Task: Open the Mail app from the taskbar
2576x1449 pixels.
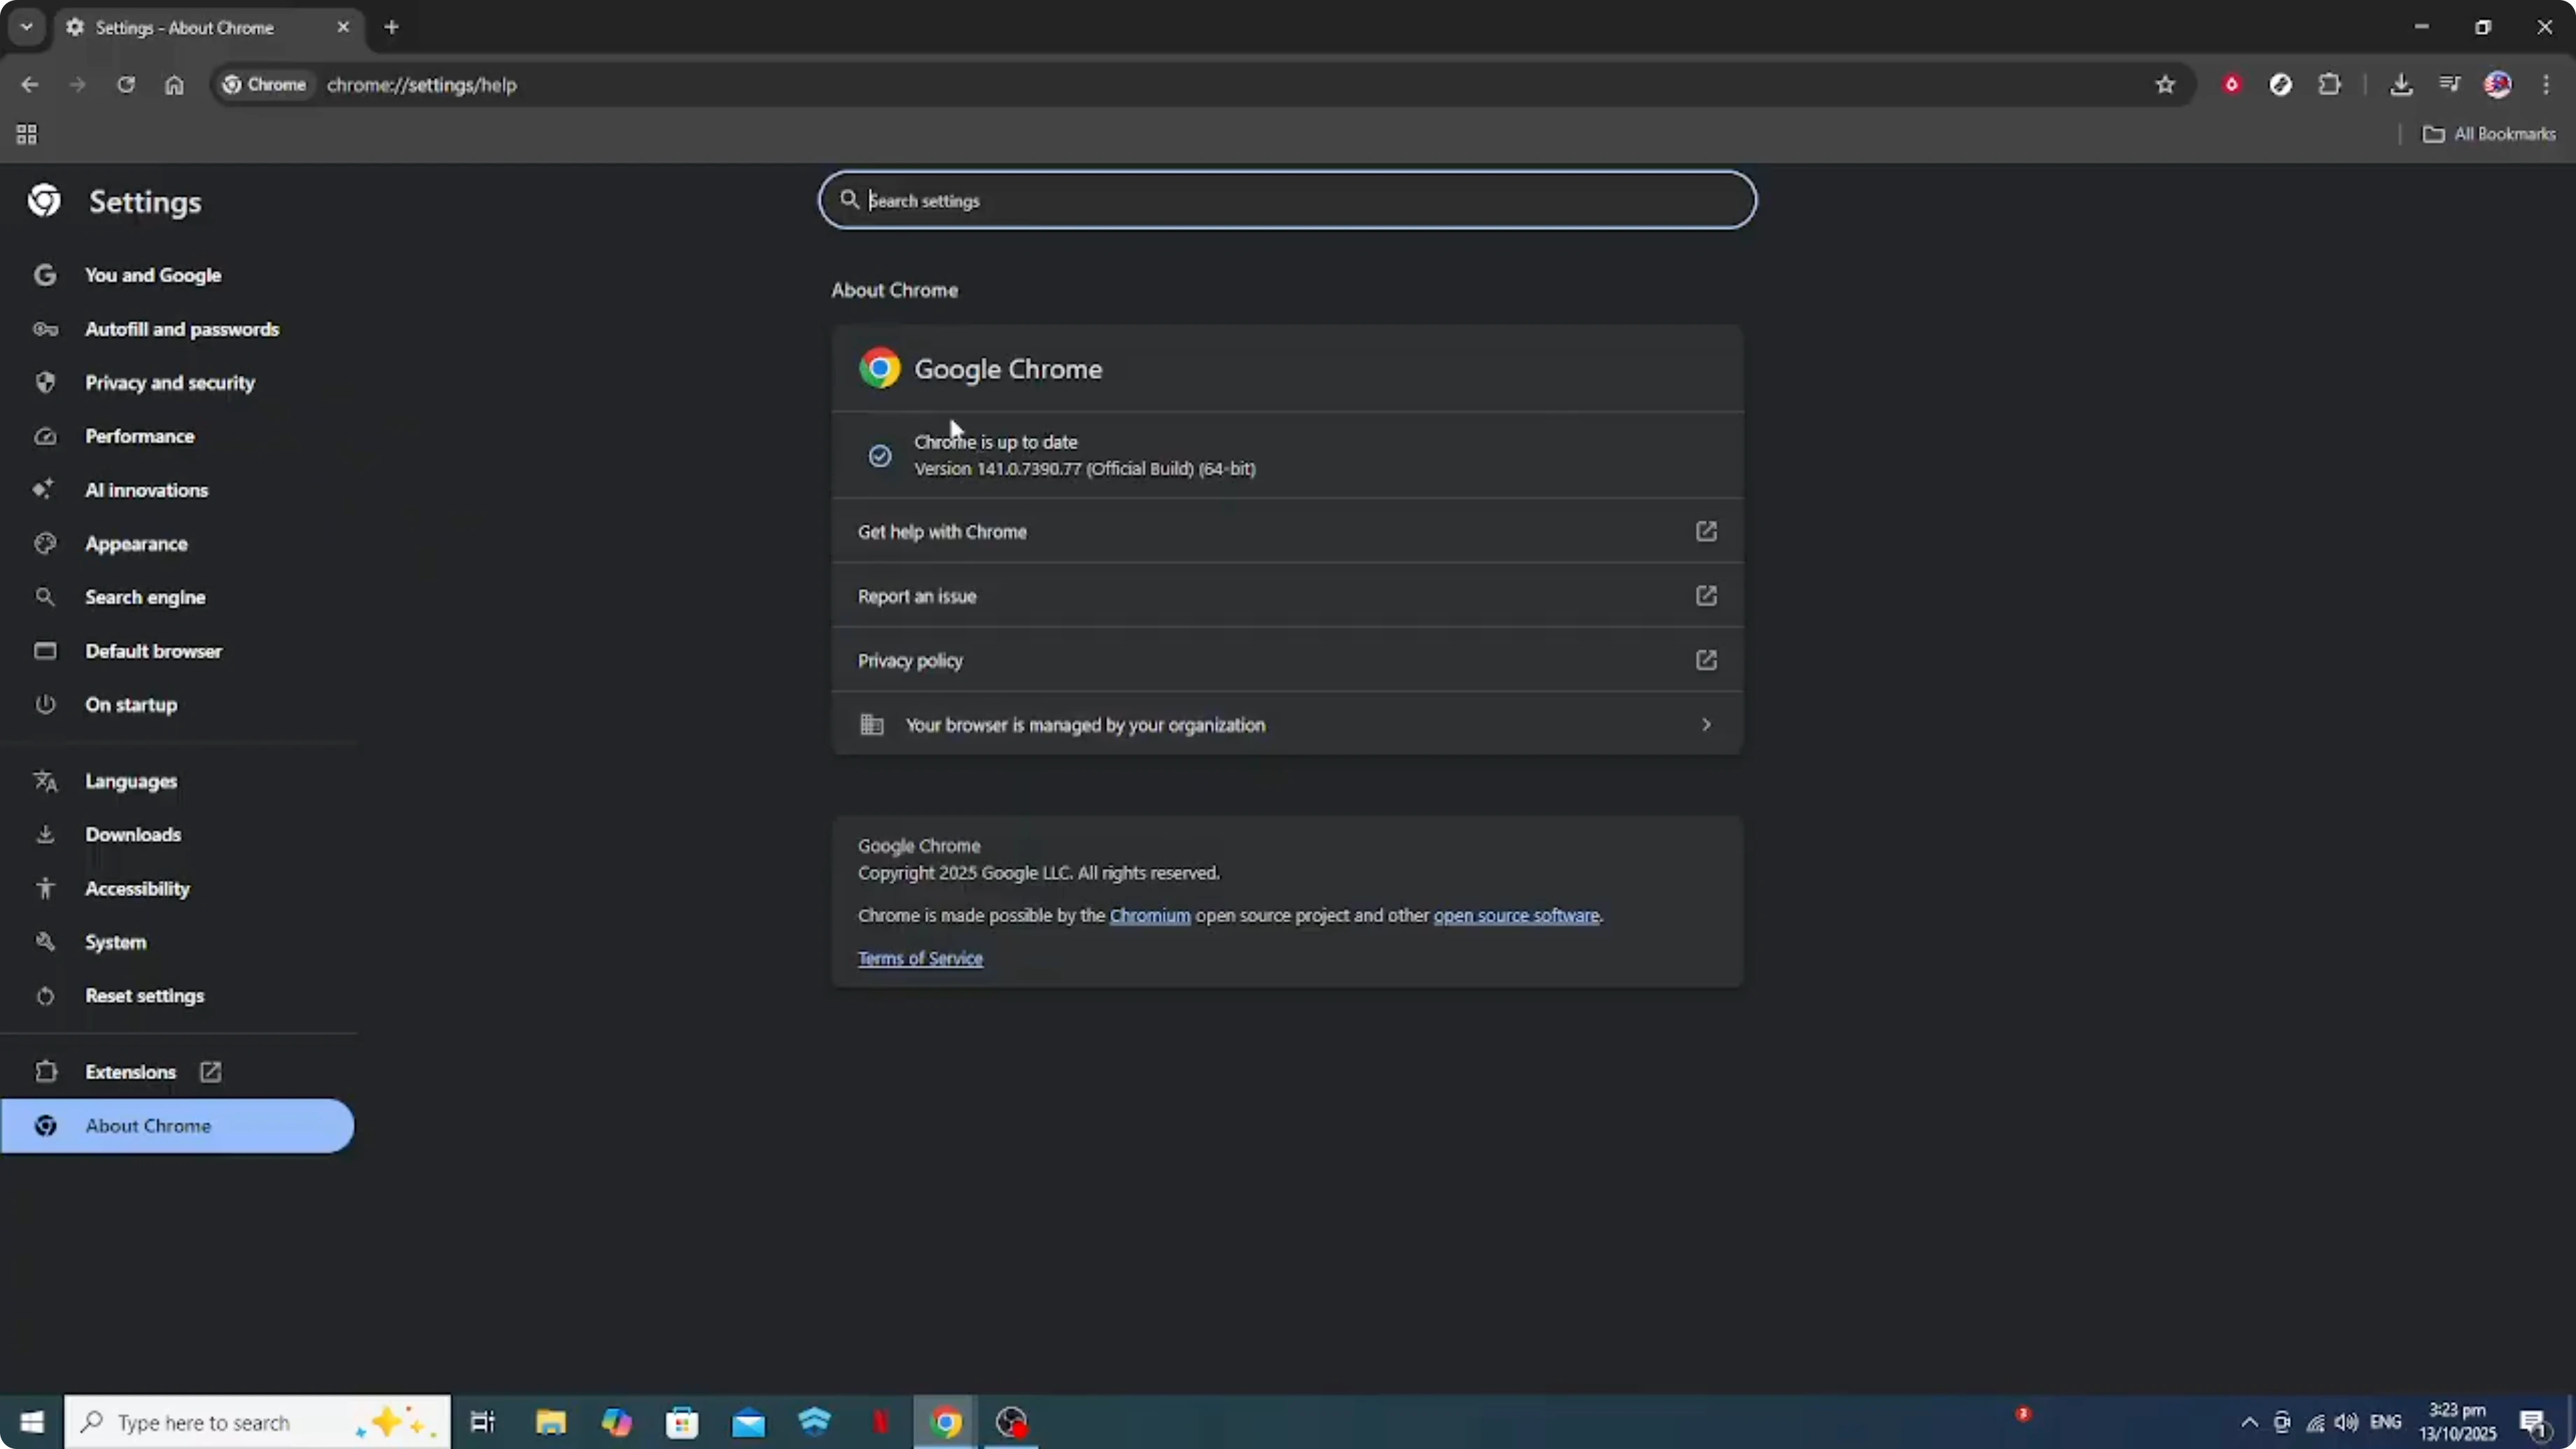Action: coord(748,1422)
